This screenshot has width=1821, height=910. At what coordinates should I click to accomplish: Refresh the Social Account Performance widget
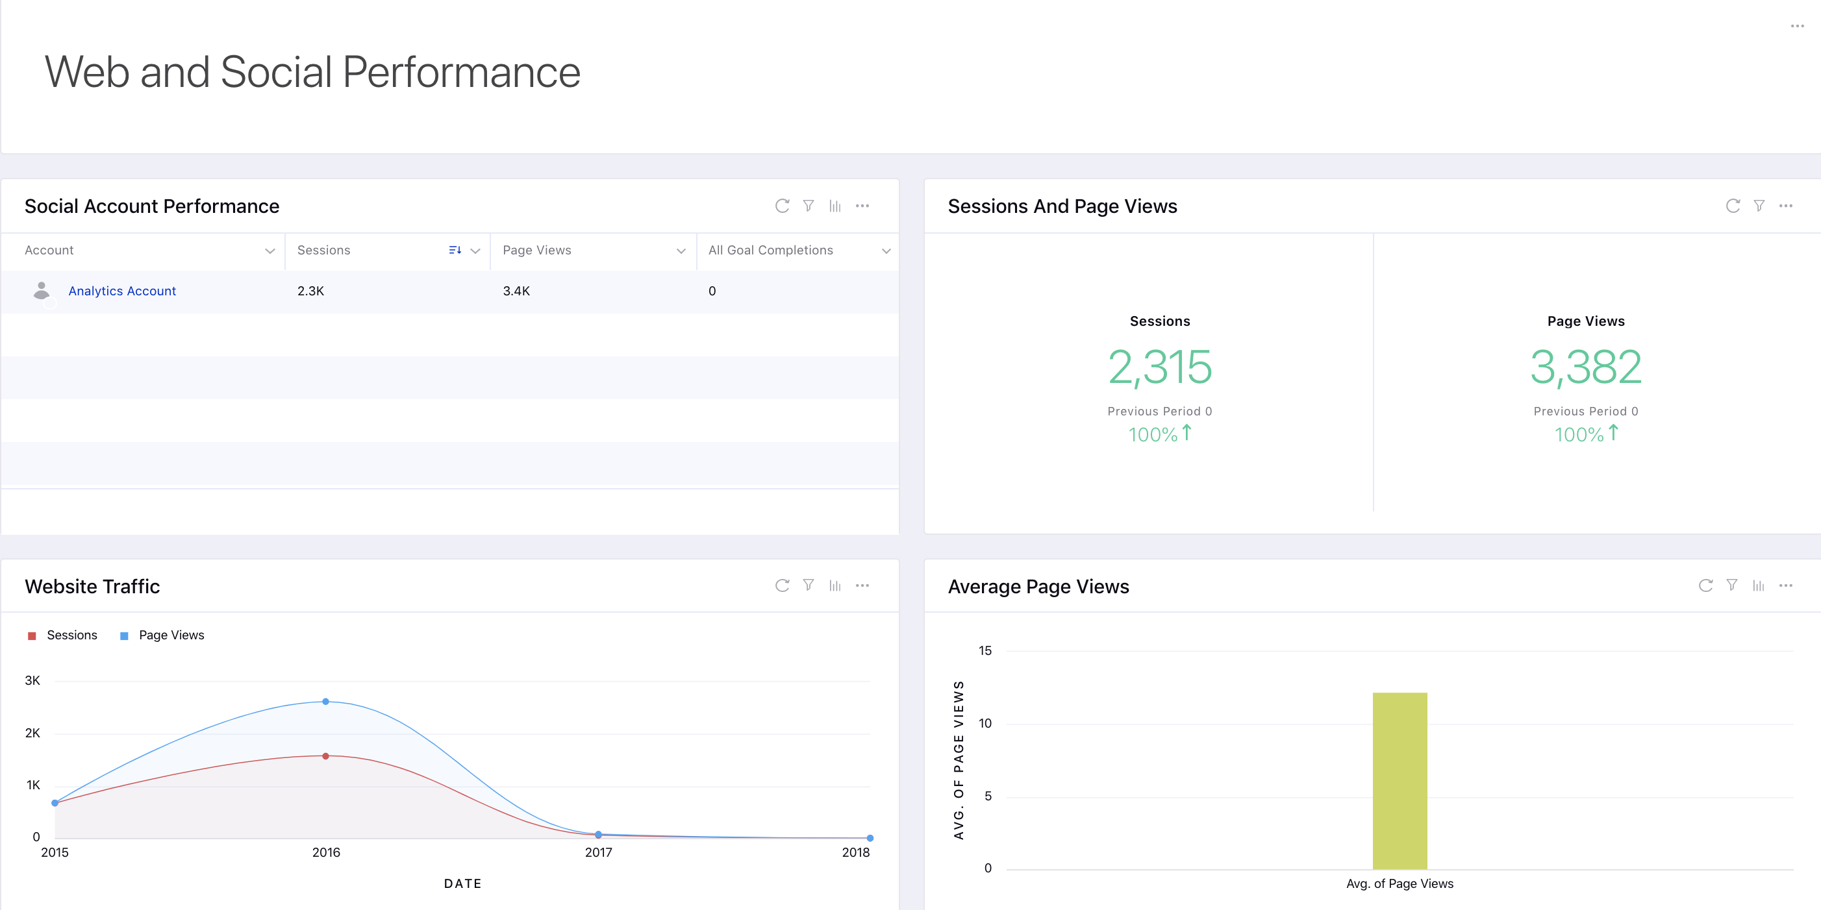782,206
